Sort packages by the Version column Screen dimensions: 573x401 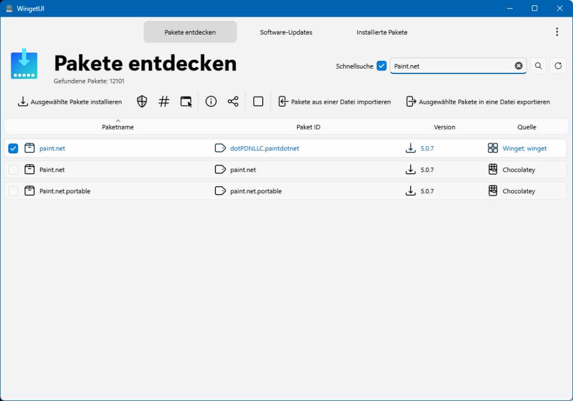(445, 127)
